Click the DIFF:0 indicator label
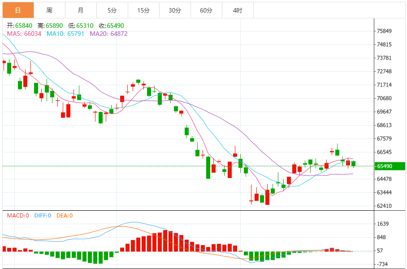This screenshot has width=407, height=269. tap(43, 216)
